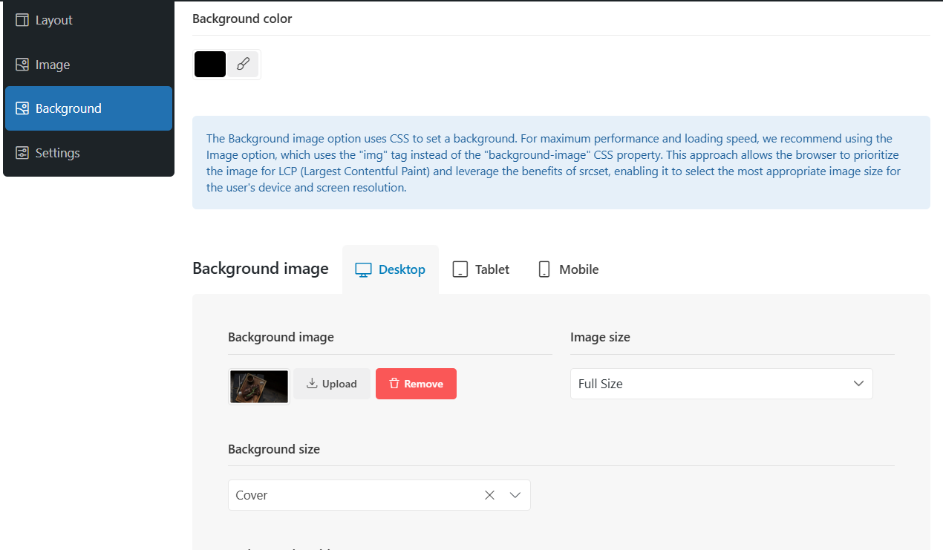Screen dimensions: 943x550
Task: Click the blue info notice about LCP
Action: tap(561, 163)
